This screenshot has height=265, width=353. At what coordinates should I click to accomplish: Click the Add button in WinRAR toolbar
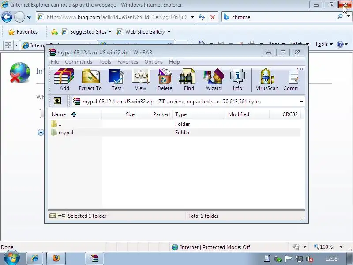(x=64, y=80)
